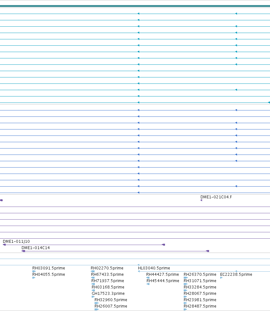Select the RH31071.5prime label

pyautogui.click(x=200, y=281)
